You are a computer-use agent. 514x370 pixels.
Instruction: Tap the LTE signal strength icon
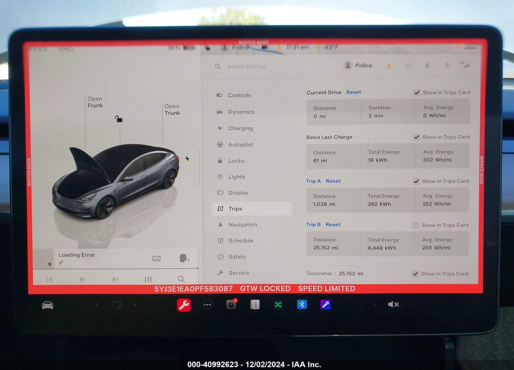(465, 65)
